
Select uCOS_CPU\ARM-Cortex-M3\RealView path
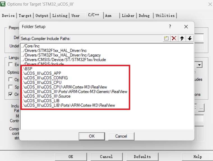pyautogui.click(x=65, y=87)
